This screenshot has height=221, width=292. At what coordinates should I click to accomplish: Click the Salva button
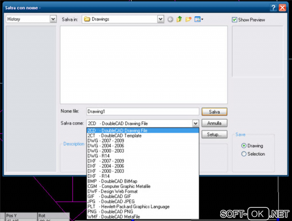pos(214,112)
